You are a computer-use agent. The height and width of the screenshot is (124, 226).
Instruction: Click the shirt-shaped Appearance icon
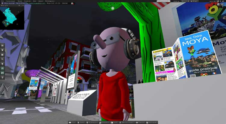point(2,50)
